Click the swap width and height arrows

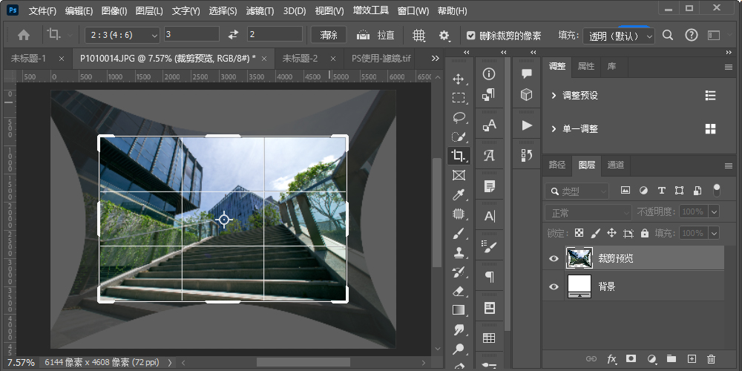pyautogui.click(x=233, y=35)
